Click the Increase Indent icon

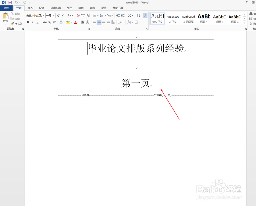point(123,16)
